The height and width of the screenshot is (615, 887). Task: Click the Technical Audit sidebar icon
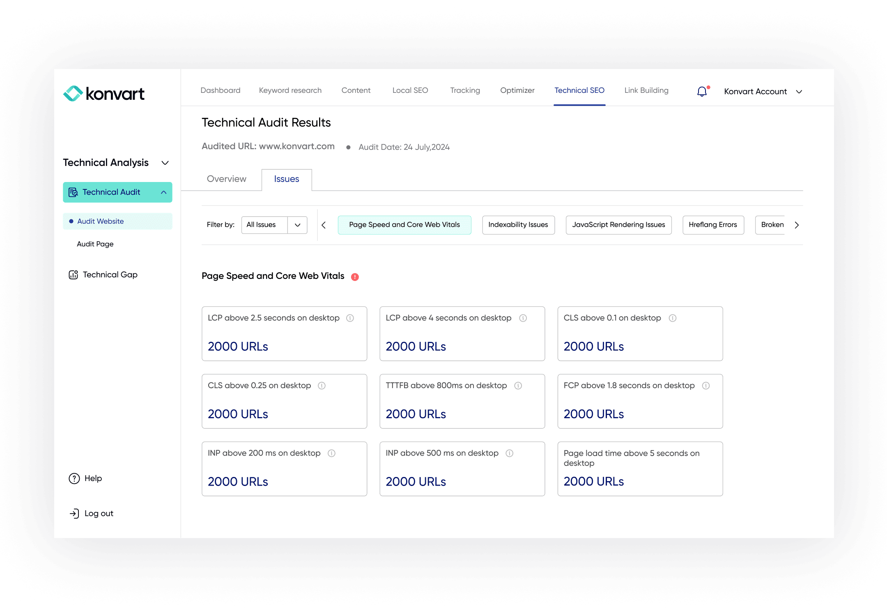tap(73, 192)
